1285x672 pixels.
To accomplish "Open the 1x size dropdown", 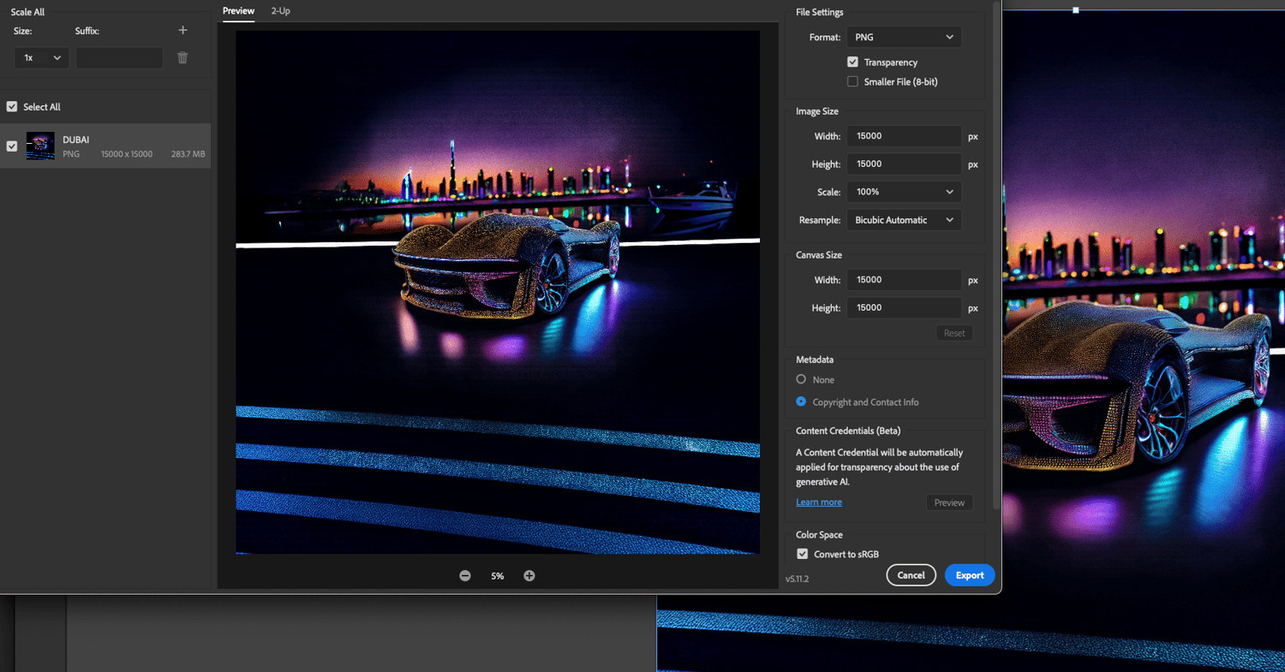I will 42,57.
